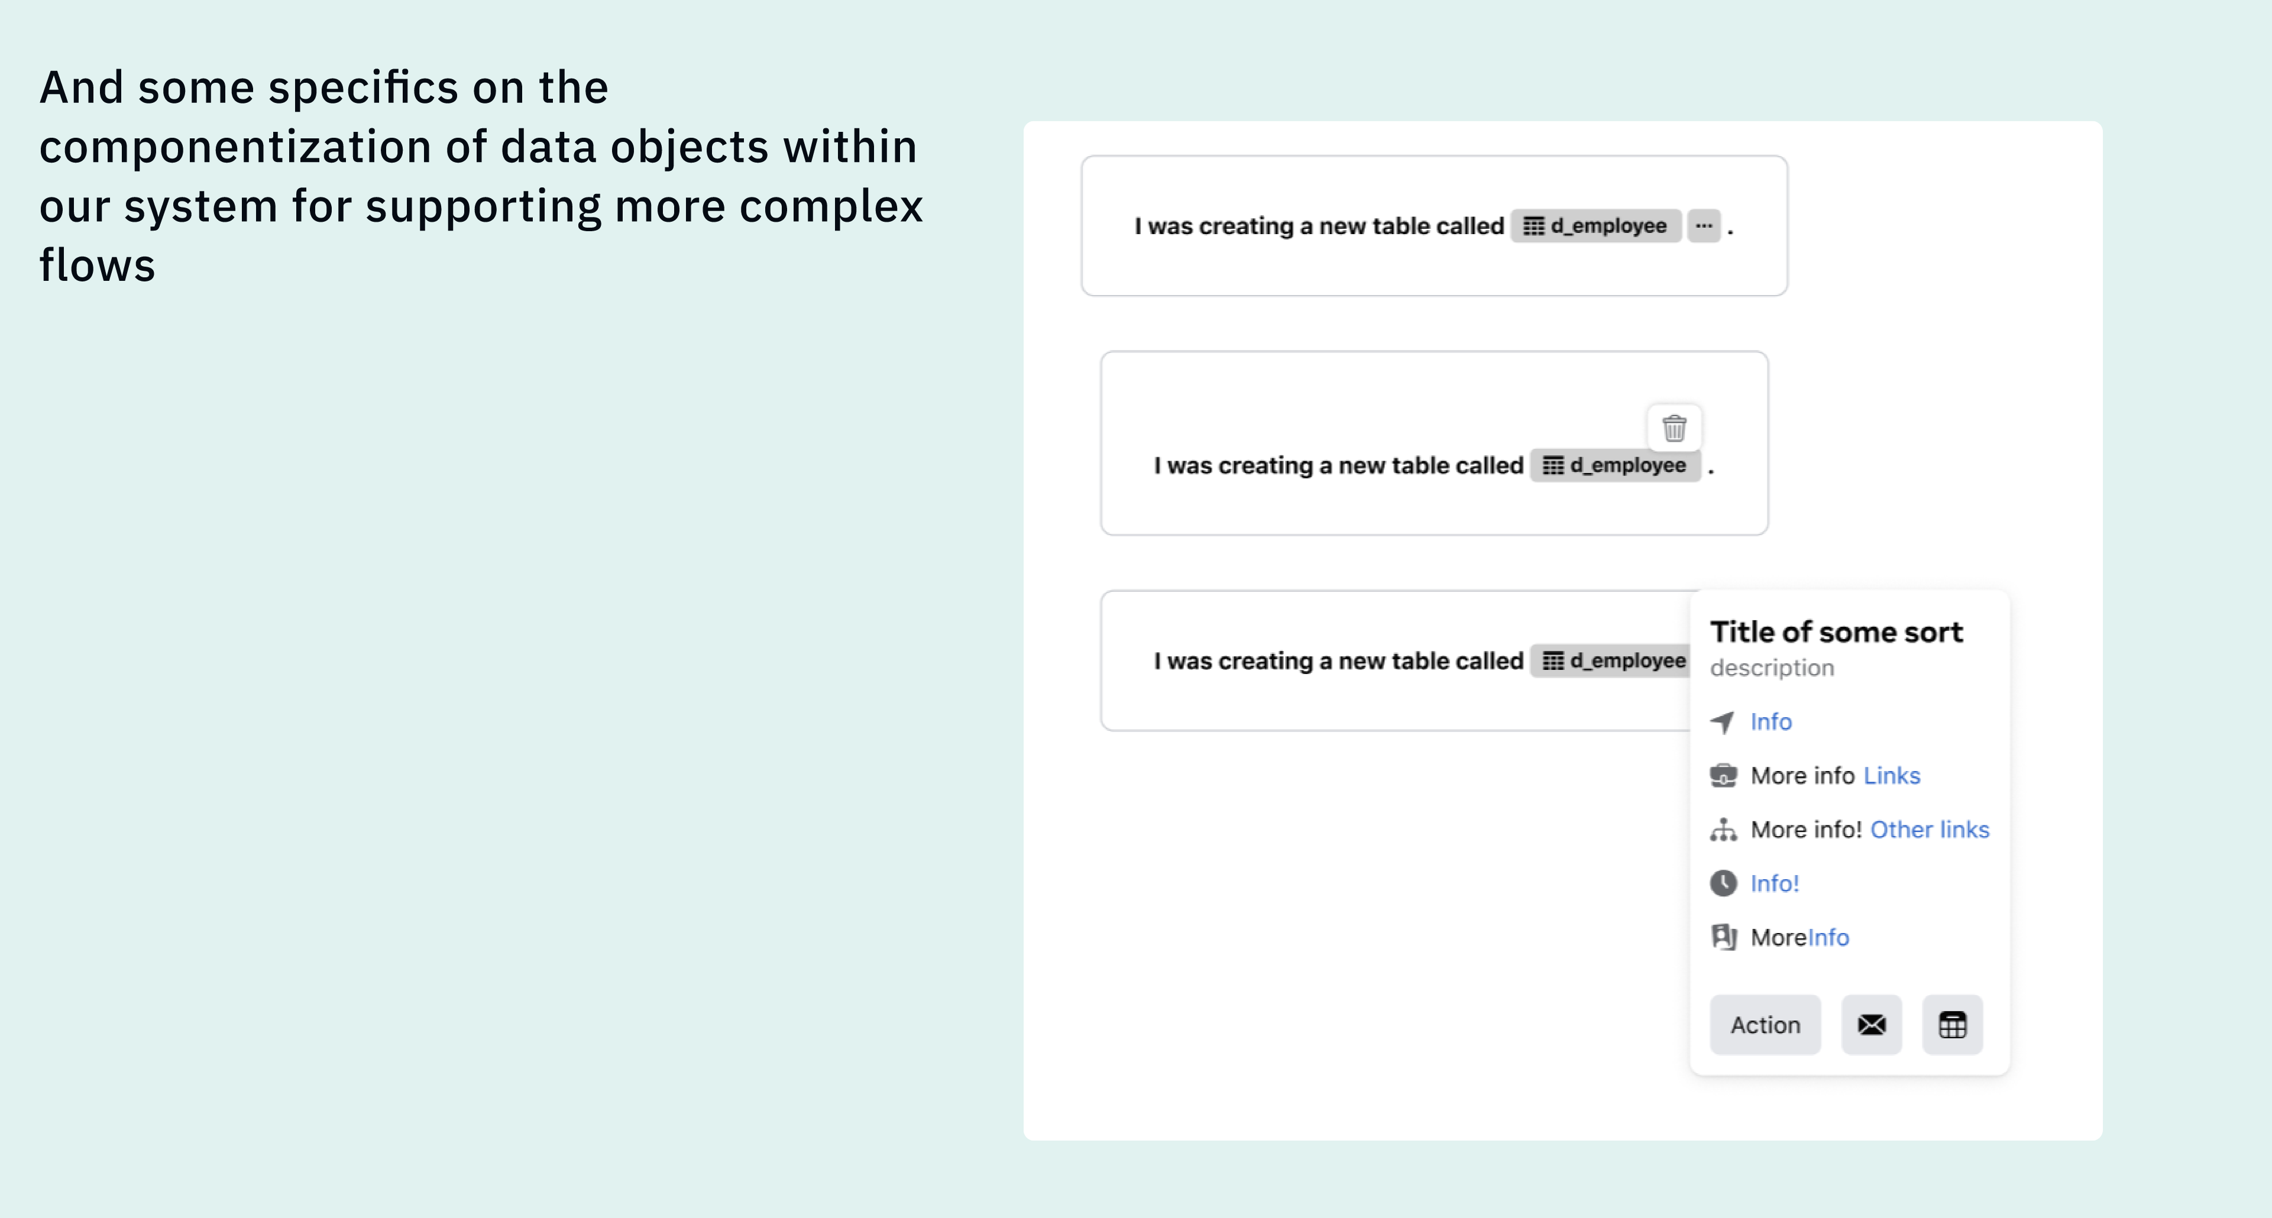
Task: Click the bookmark flag icon beside MoreInfo
Action: point(1723,938)
